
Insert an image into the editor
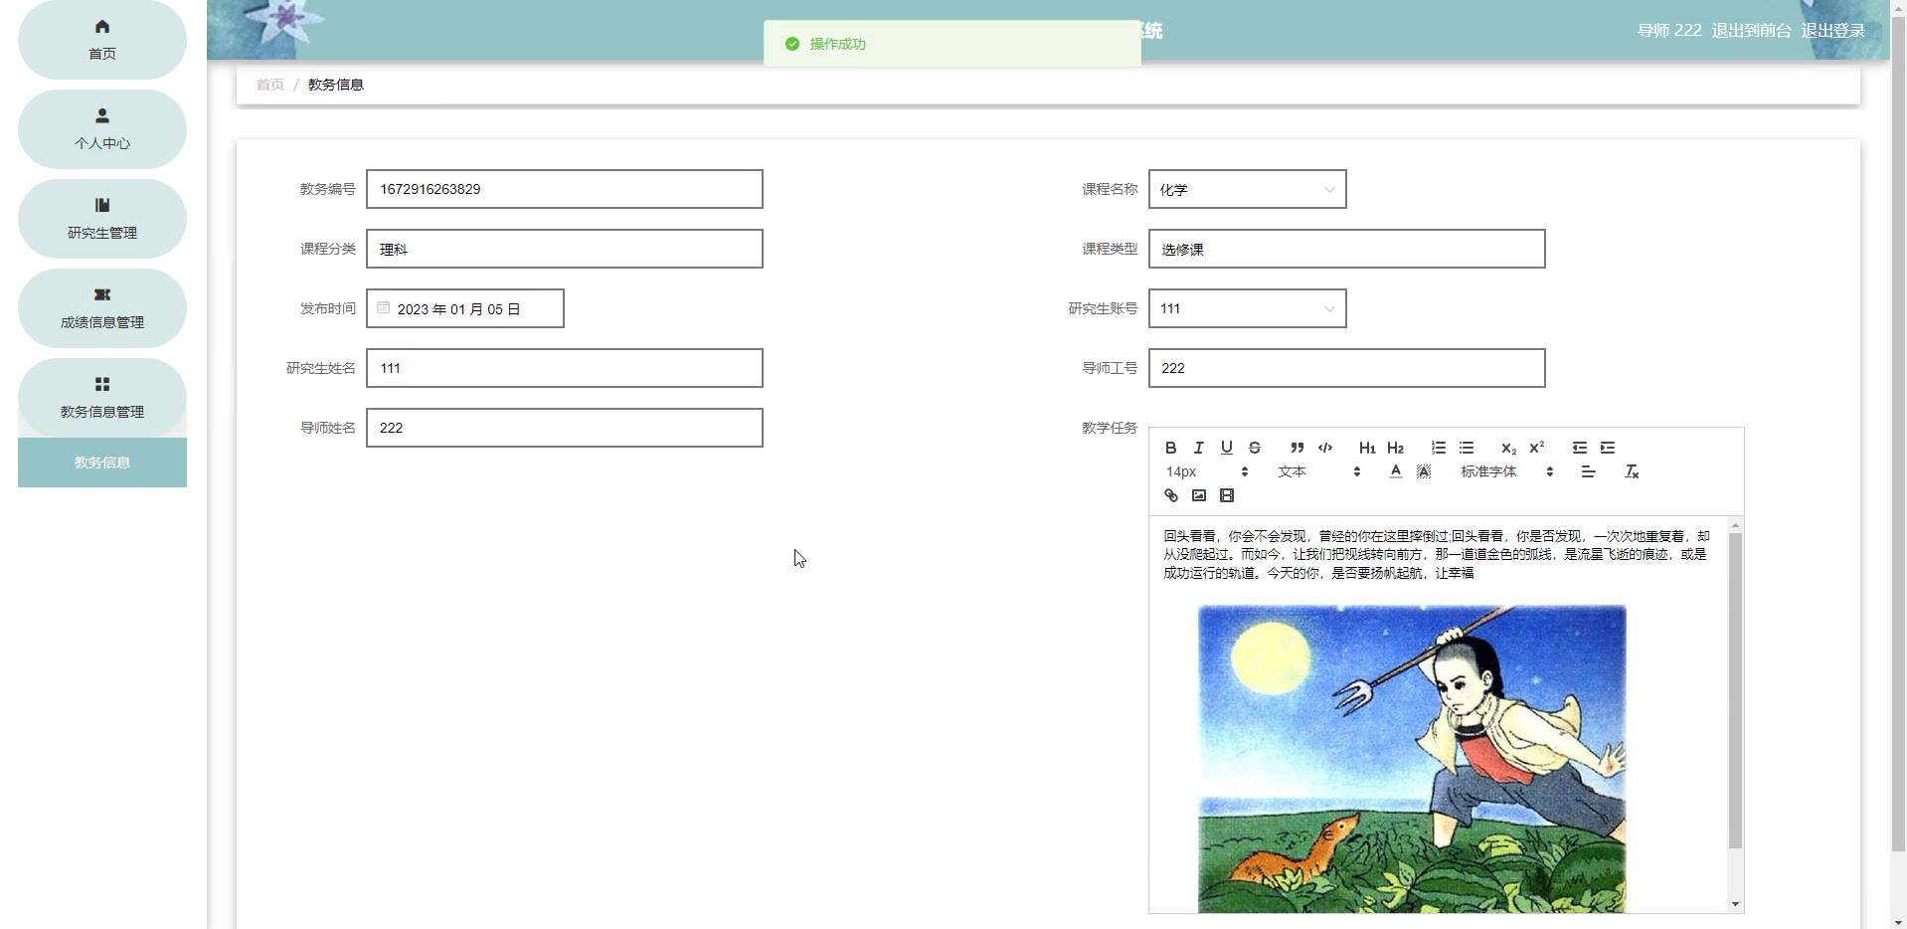1199,495
